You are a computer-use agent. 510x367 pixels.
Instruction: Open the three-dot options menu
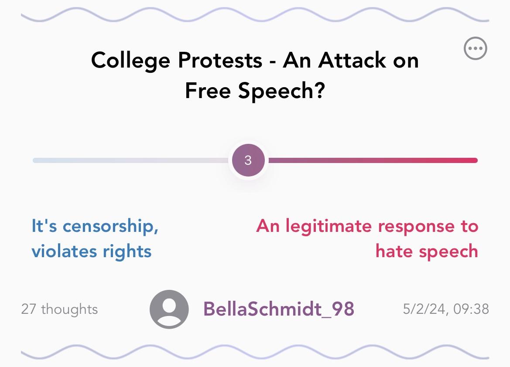point(475,48)
